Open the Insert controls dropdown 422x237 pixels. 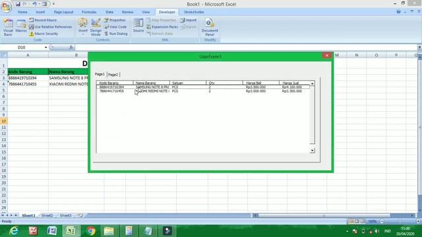83,28
